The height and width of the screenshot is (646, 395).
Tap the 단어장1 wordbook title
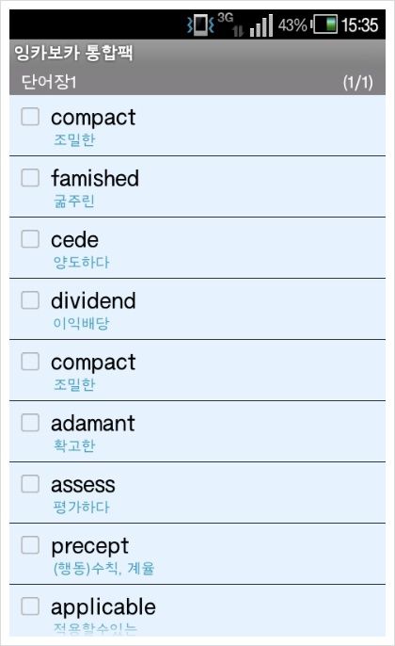(49, 82)
